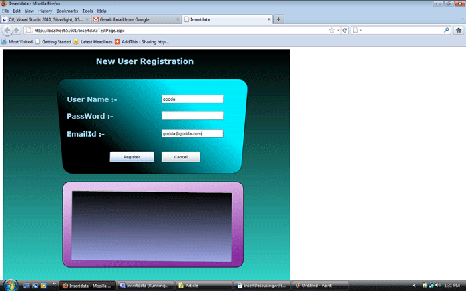
Task: Show hidden tray icons arrow
Action: (x=414, y=286)
